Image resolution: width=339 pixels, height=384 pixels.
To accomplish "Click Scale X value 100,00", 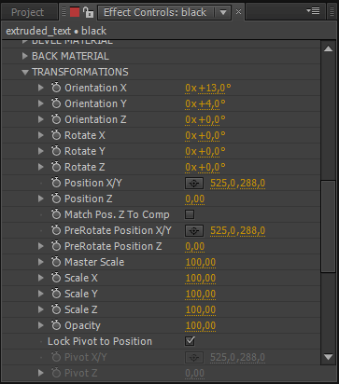I will point(201,279).
